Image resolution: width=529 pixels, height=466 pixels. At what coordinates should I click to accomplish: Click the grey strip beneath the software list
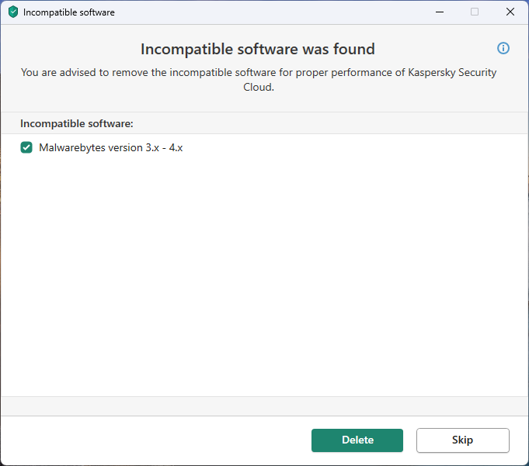[264, 406]
